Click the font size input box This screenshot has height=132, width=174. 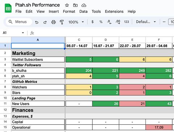(x=171, y=22)
